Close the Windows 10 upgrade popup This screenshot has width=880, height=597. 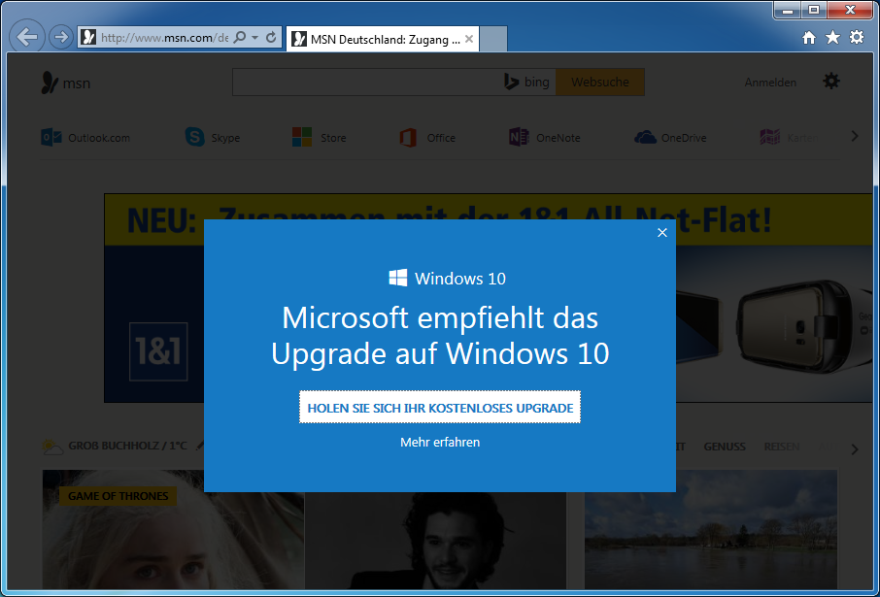662,233
